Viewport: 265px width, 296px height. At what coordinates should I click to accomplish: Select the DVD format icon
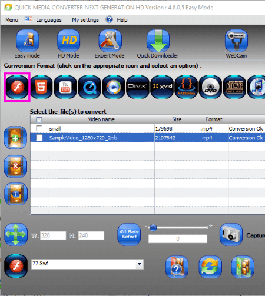(210, 87)
